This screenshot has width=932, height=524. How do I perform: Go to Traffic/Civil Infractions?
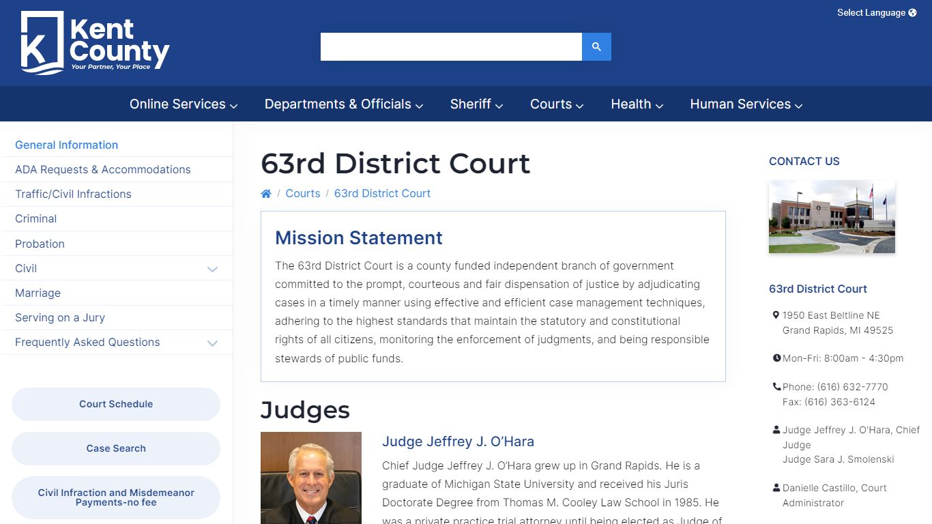pyautogui.click(x=73, y=194)
